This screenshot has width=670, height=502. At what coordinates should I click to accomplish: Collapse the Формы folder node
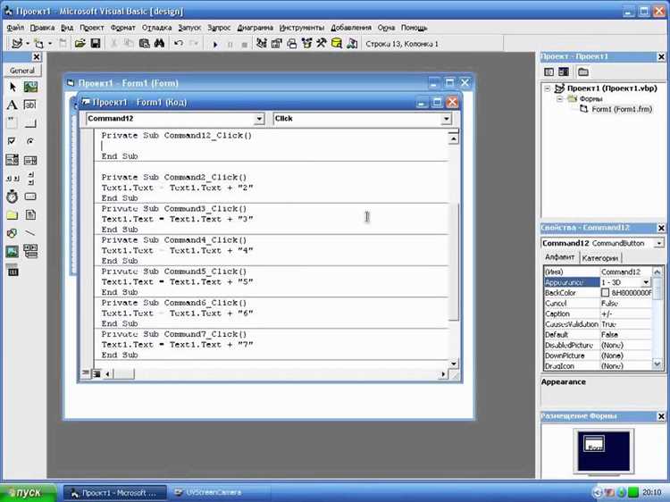(559, 99)
